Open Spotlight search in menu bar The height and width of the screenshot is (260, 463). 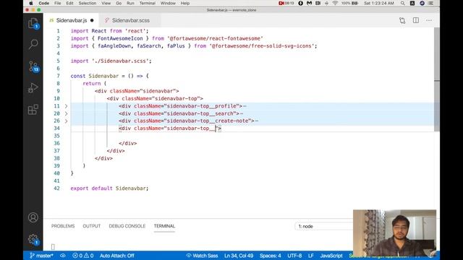(x=403, y=3)
